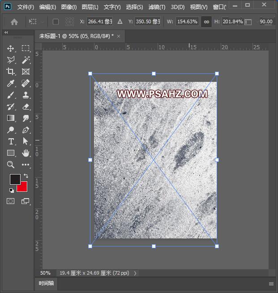Select the Brush tool
Viewport: 278px width, 293px height.
(10, 95)
